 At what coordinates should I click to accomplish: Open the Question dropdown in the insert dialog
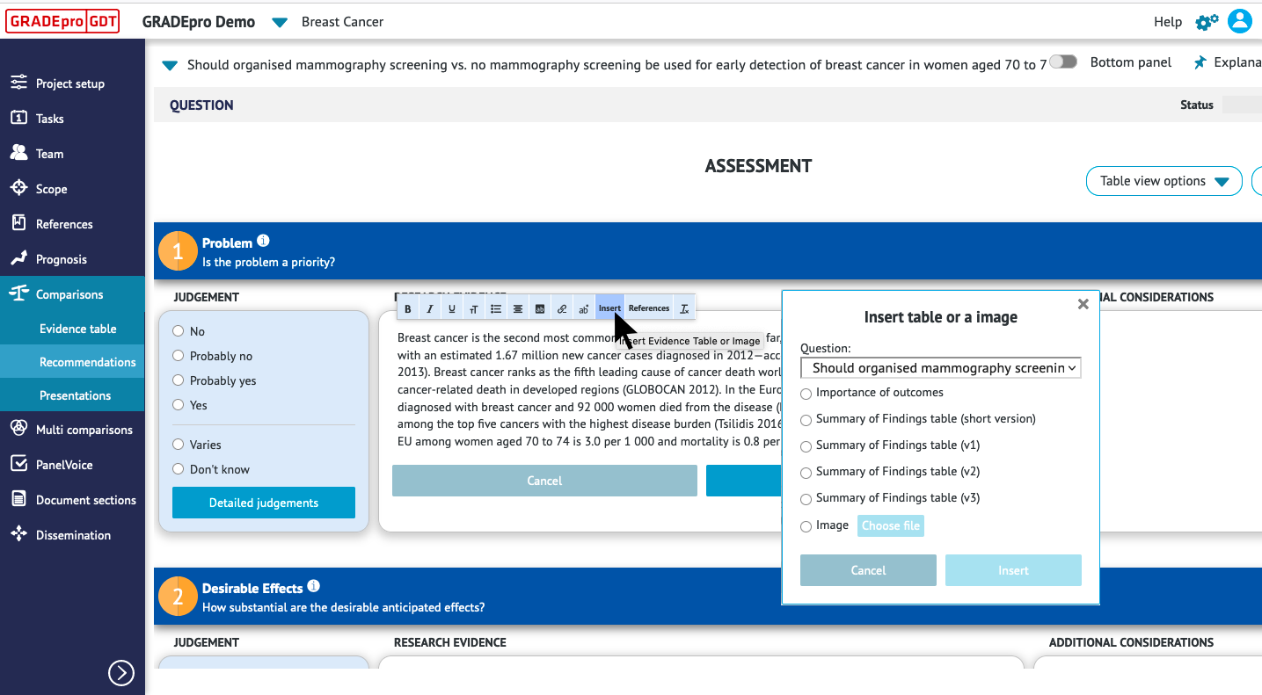coord(940,367)
